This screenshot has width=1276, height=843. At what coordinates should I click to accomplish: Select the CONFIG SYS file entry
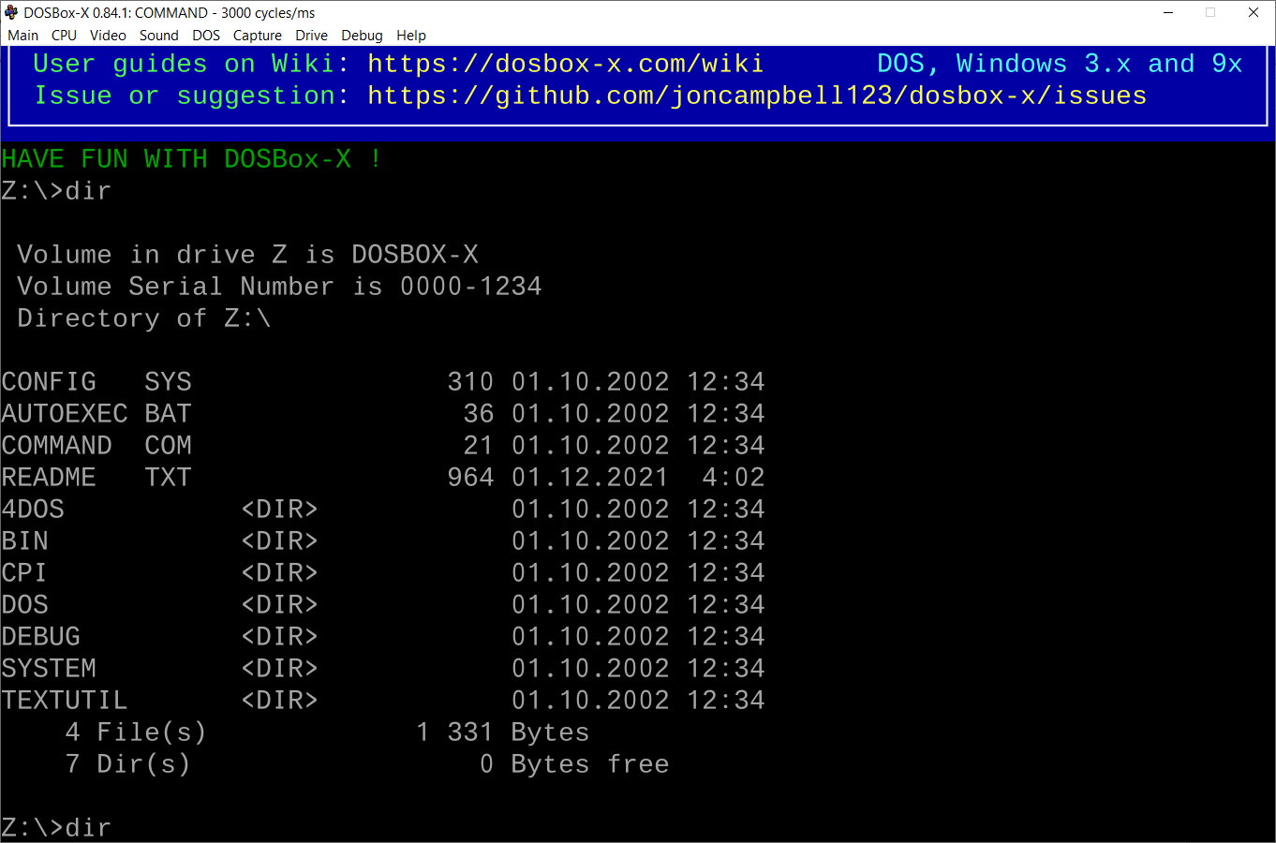(94, 381)
